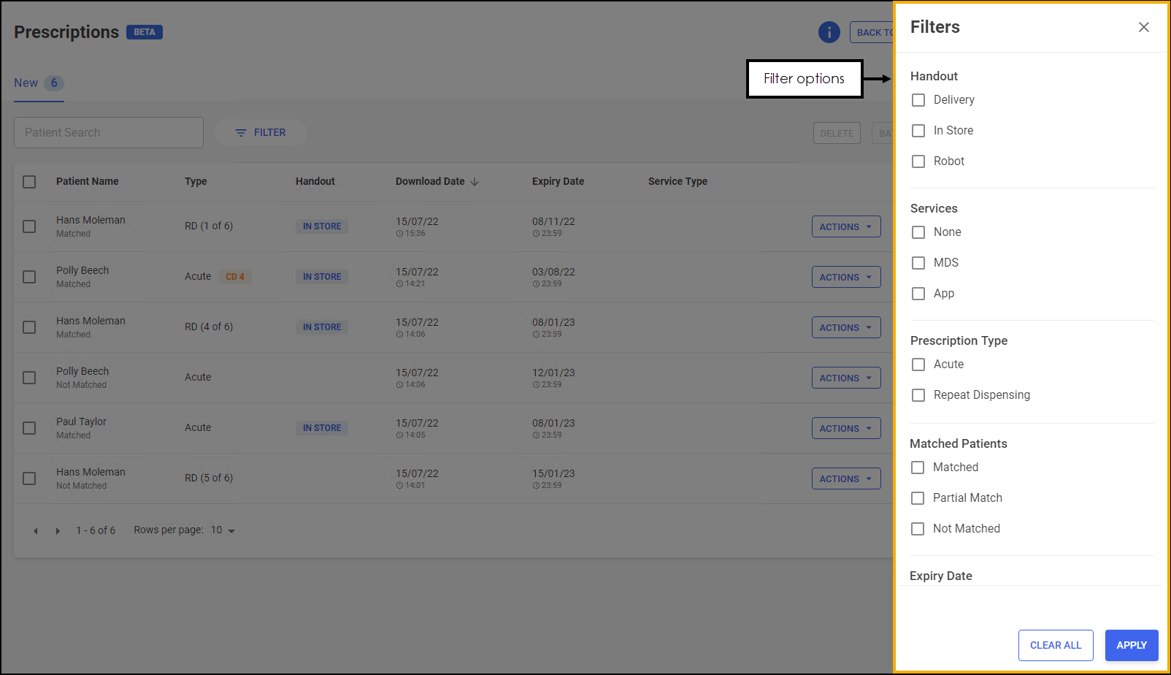The image size is (1171, 675).
Task: Close the Filters panel with X icon
Action: coord(1143,27)
